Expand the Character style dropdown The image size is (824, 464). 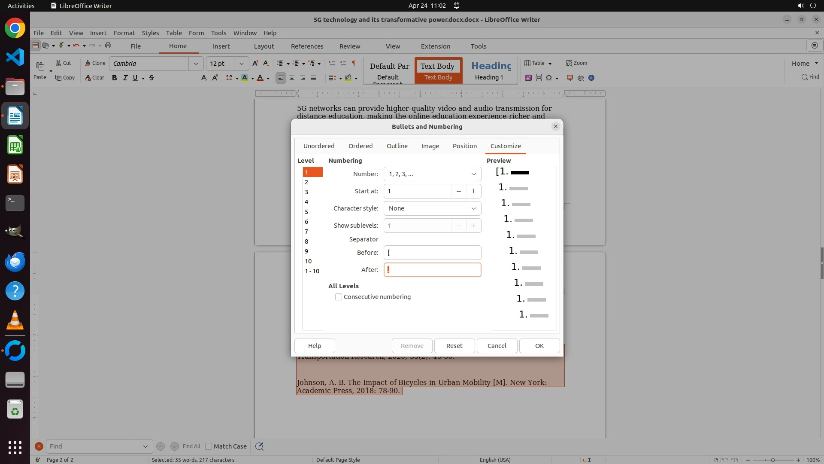432,208
